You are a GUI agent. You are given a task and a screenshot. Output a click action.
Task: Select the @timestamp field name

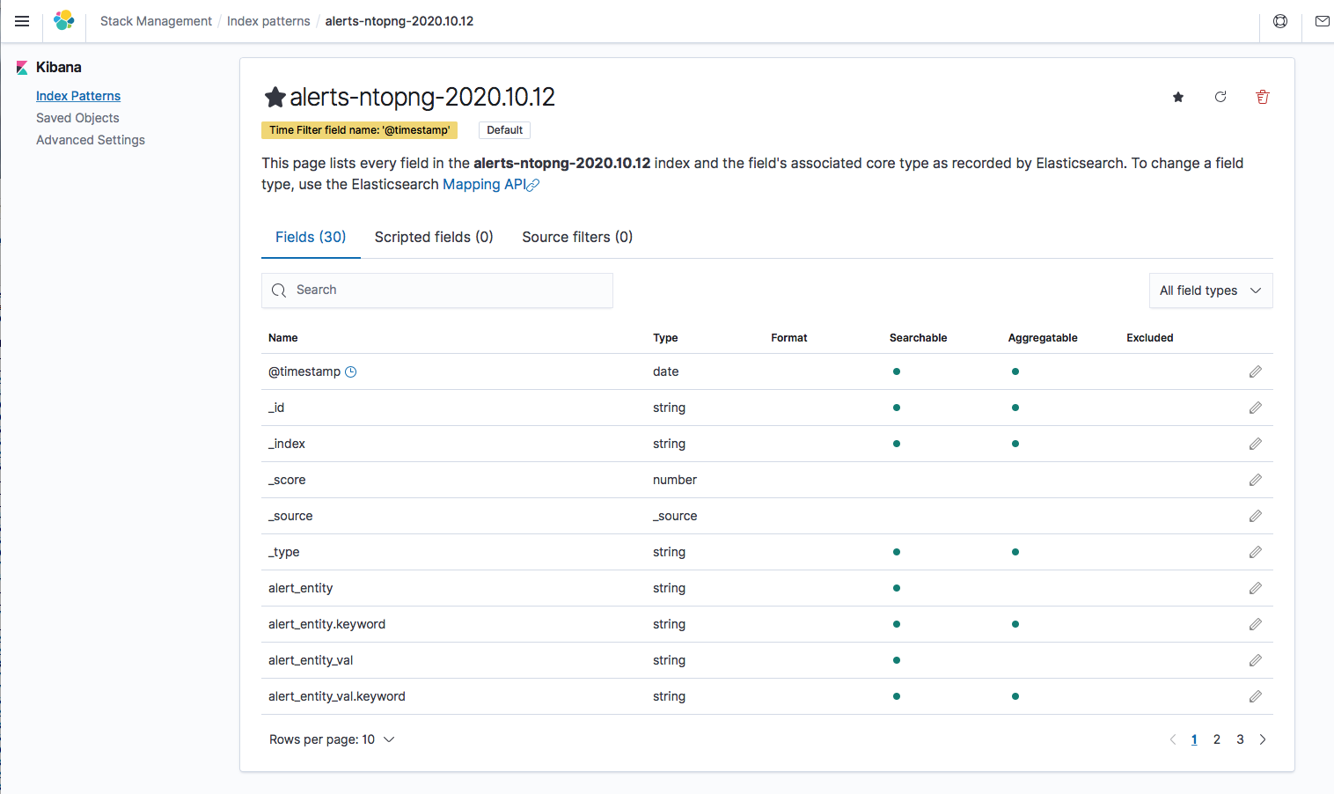click(304, 371)
